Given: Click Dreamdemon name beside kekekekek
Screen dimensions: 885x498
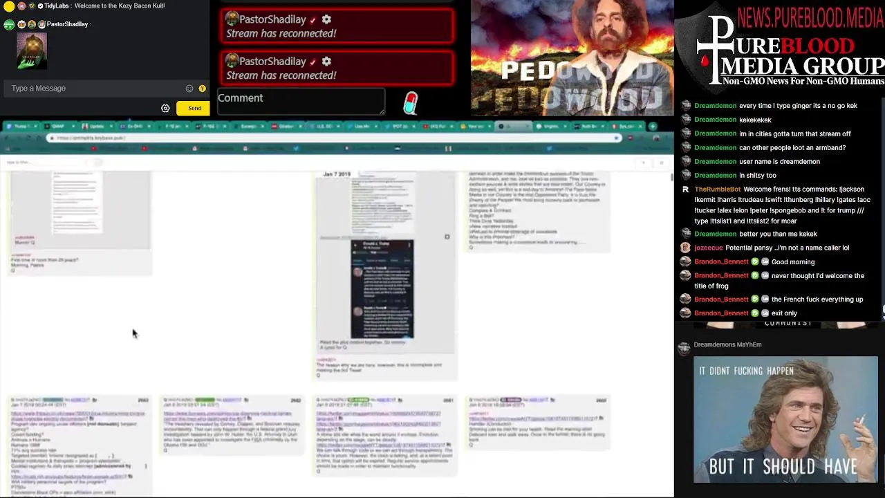Looking at the screenshot, I should pyautogui.click(x=715, y=120).
